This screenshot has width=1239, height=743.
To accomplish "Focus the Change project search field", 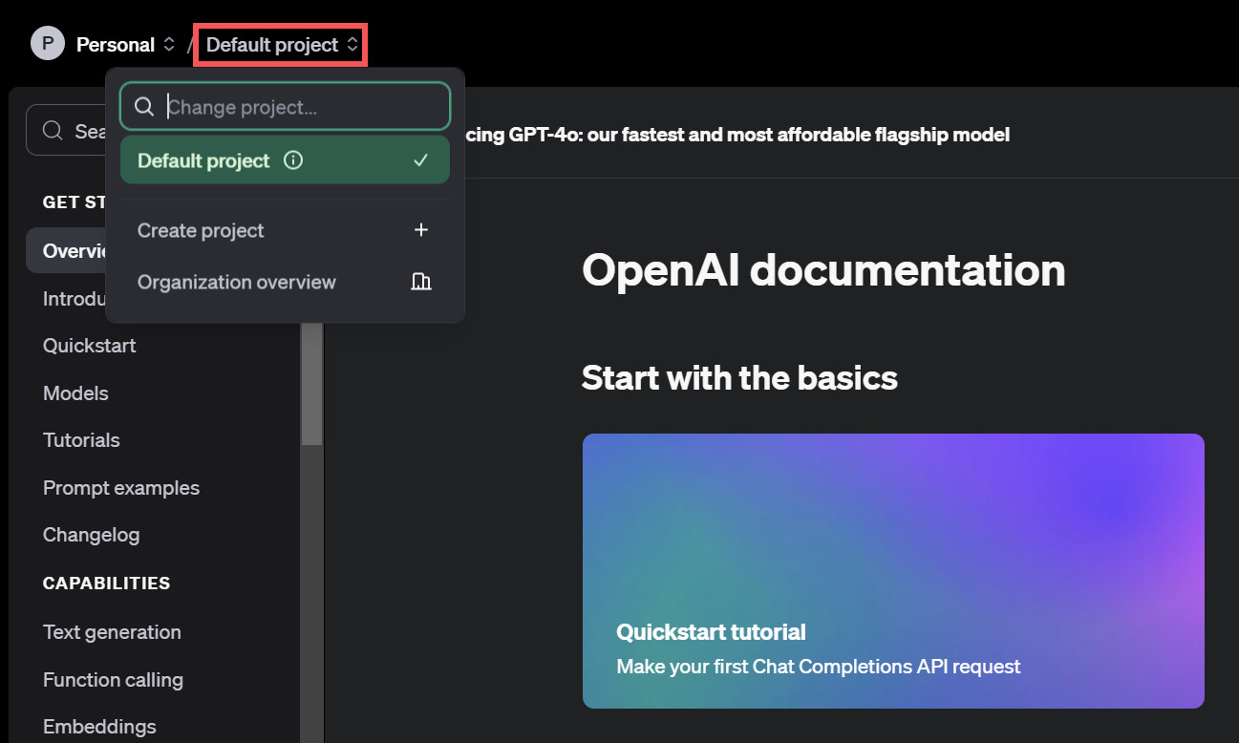I will click(285, 106).
